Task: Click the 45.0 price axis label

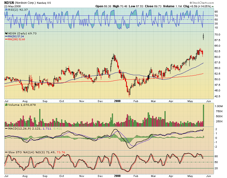Action: tap(217, 91)
